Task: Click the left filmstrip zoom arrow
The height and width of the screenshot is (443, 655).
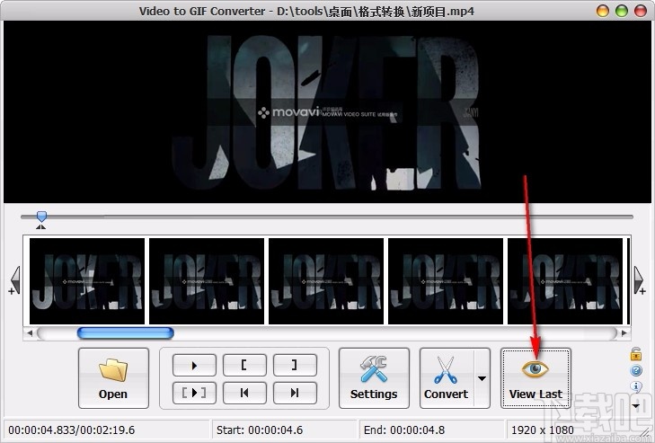Action: (x=14, y=280)
